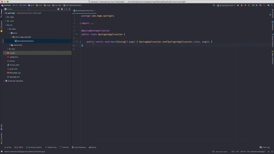Screen dimensions: 274x154
Task: Open Bean Validation tool window on right
Action: tap(272, 57)
